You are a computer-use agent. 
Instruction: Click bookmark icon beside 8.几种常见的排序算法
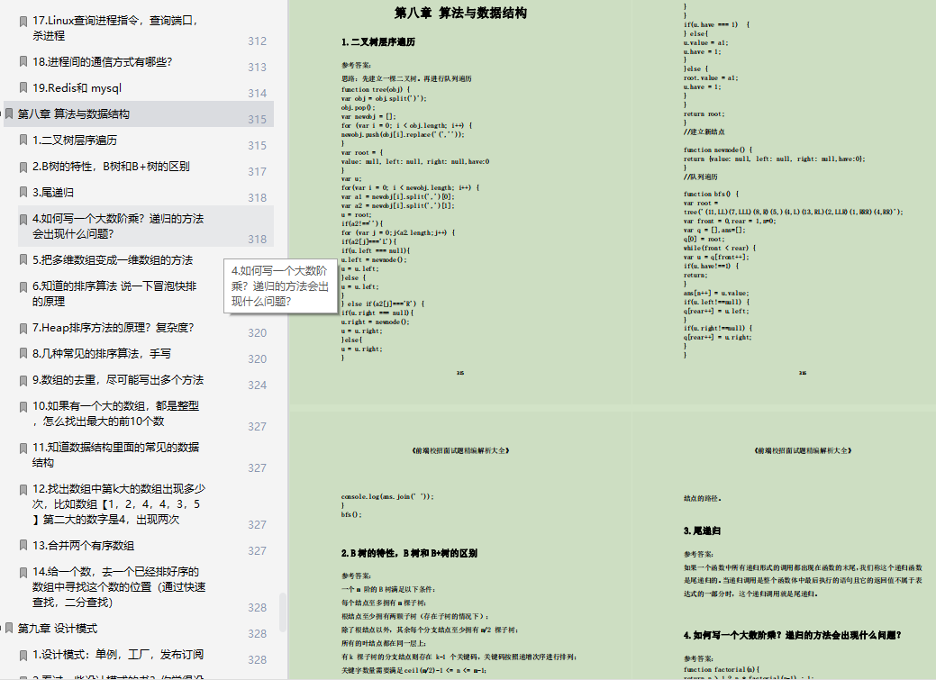(23, 354)
